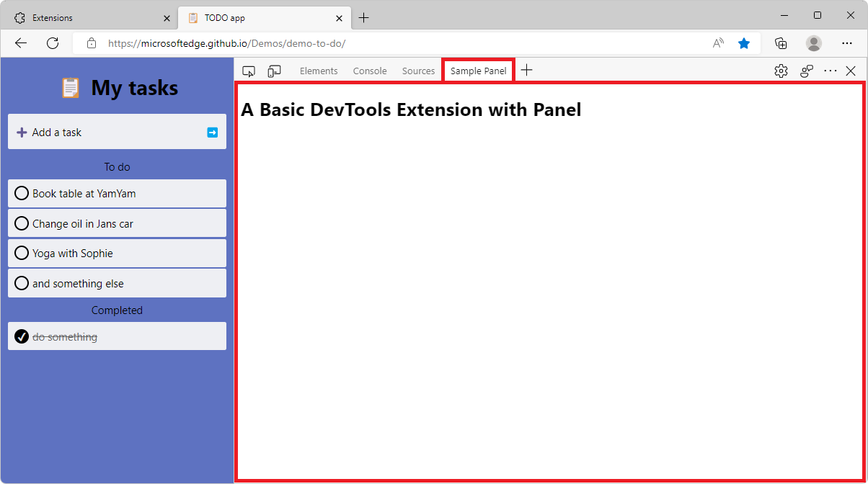
Task: Close DevTools with the X icon
Action: pos(851,71)
